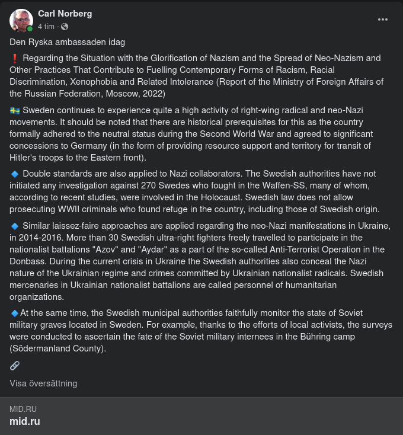Open the three-dot post options menu
Viewport: 403px width, 435px height.
coord(383,20)
